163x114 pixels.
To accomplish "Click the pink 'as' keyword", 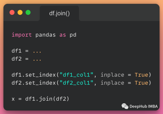I will tap(63, 35).
